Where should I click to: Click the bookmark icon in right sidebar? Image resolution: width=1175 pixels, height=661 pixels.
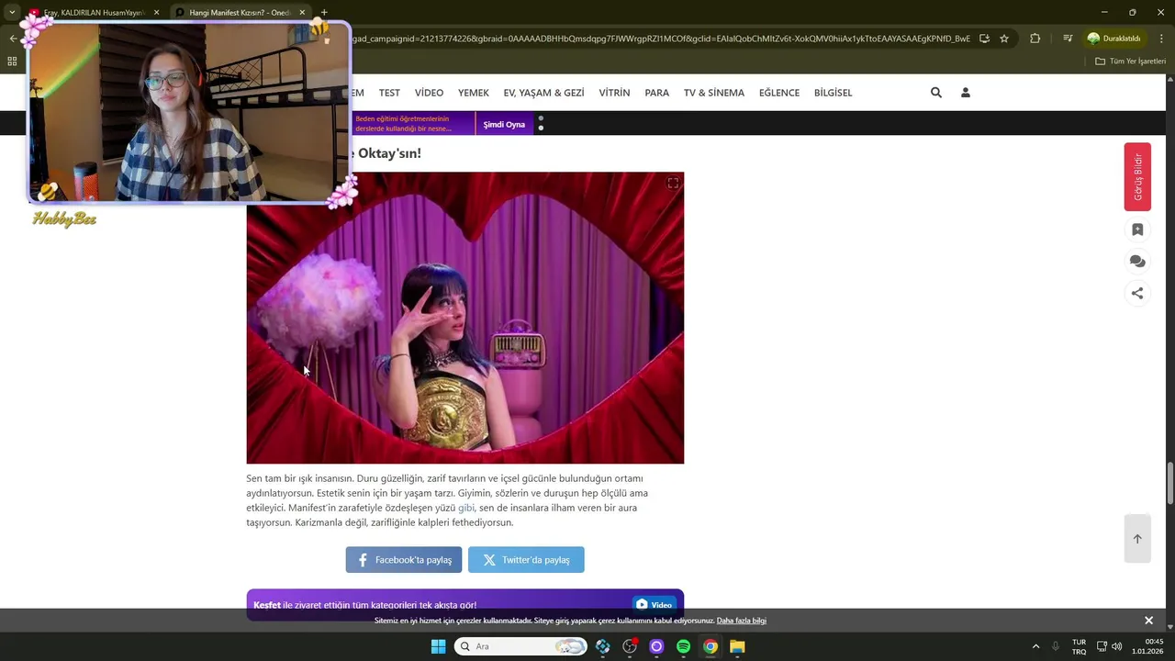(1137, 230)
